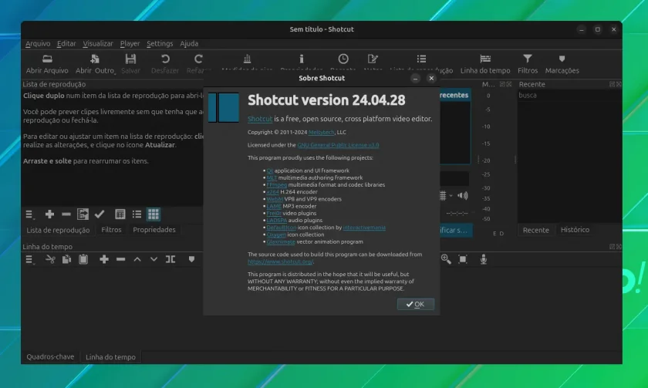Click the zoom timeline to fit icon
The image size is (648, 388).
pyautogui.click(x=463, y=259)
